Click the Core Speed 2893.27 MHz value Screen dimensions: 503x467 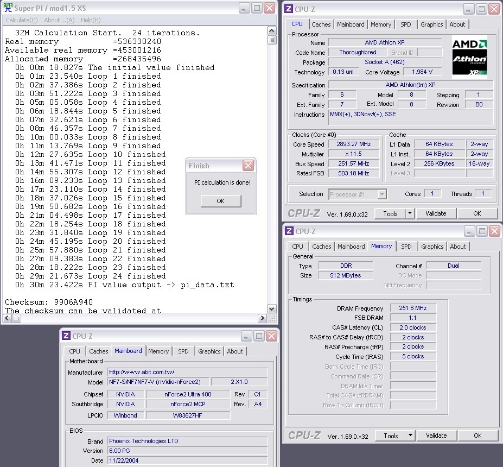pyautogui.click(x=354, y=144)
